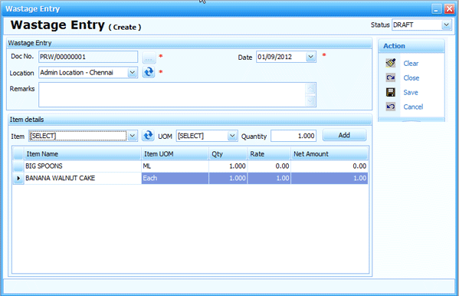Screen dimensions: 459x296
Task: Click the Each UOM cell
Action: [175, 178]
